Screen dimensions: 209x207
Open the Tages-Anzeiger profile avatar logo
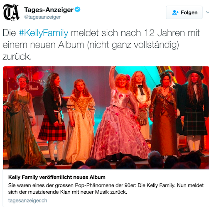point(11,12)
